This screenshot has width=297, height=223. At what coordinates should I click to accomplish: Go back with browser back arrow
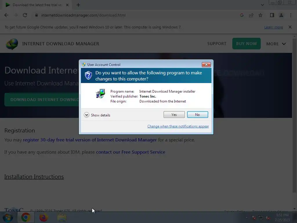coord(6,15)
